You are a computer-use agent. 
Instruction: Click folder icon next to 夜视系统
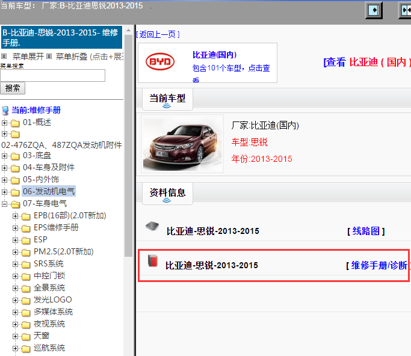click(x=26, y=325)
